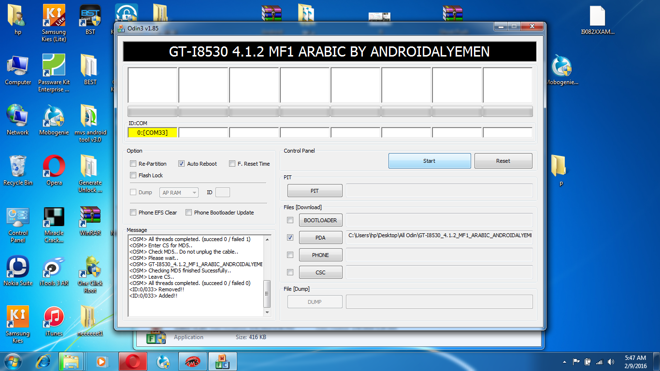Open the WinRAR desktop shortcut
The image size is (660, 371).
click(90, 220)
